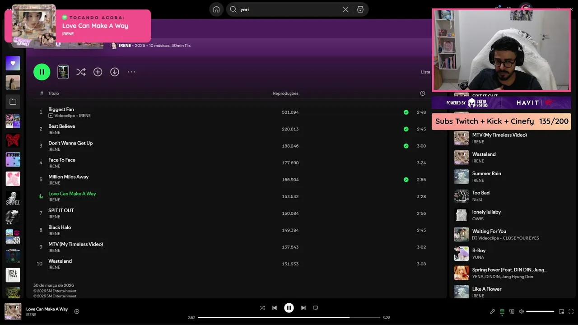Image resolution: width=578 pixels, height=325 pixels.
Task: Select the track SPIT IT OUT in tracklist
Action: coord(61,210)
